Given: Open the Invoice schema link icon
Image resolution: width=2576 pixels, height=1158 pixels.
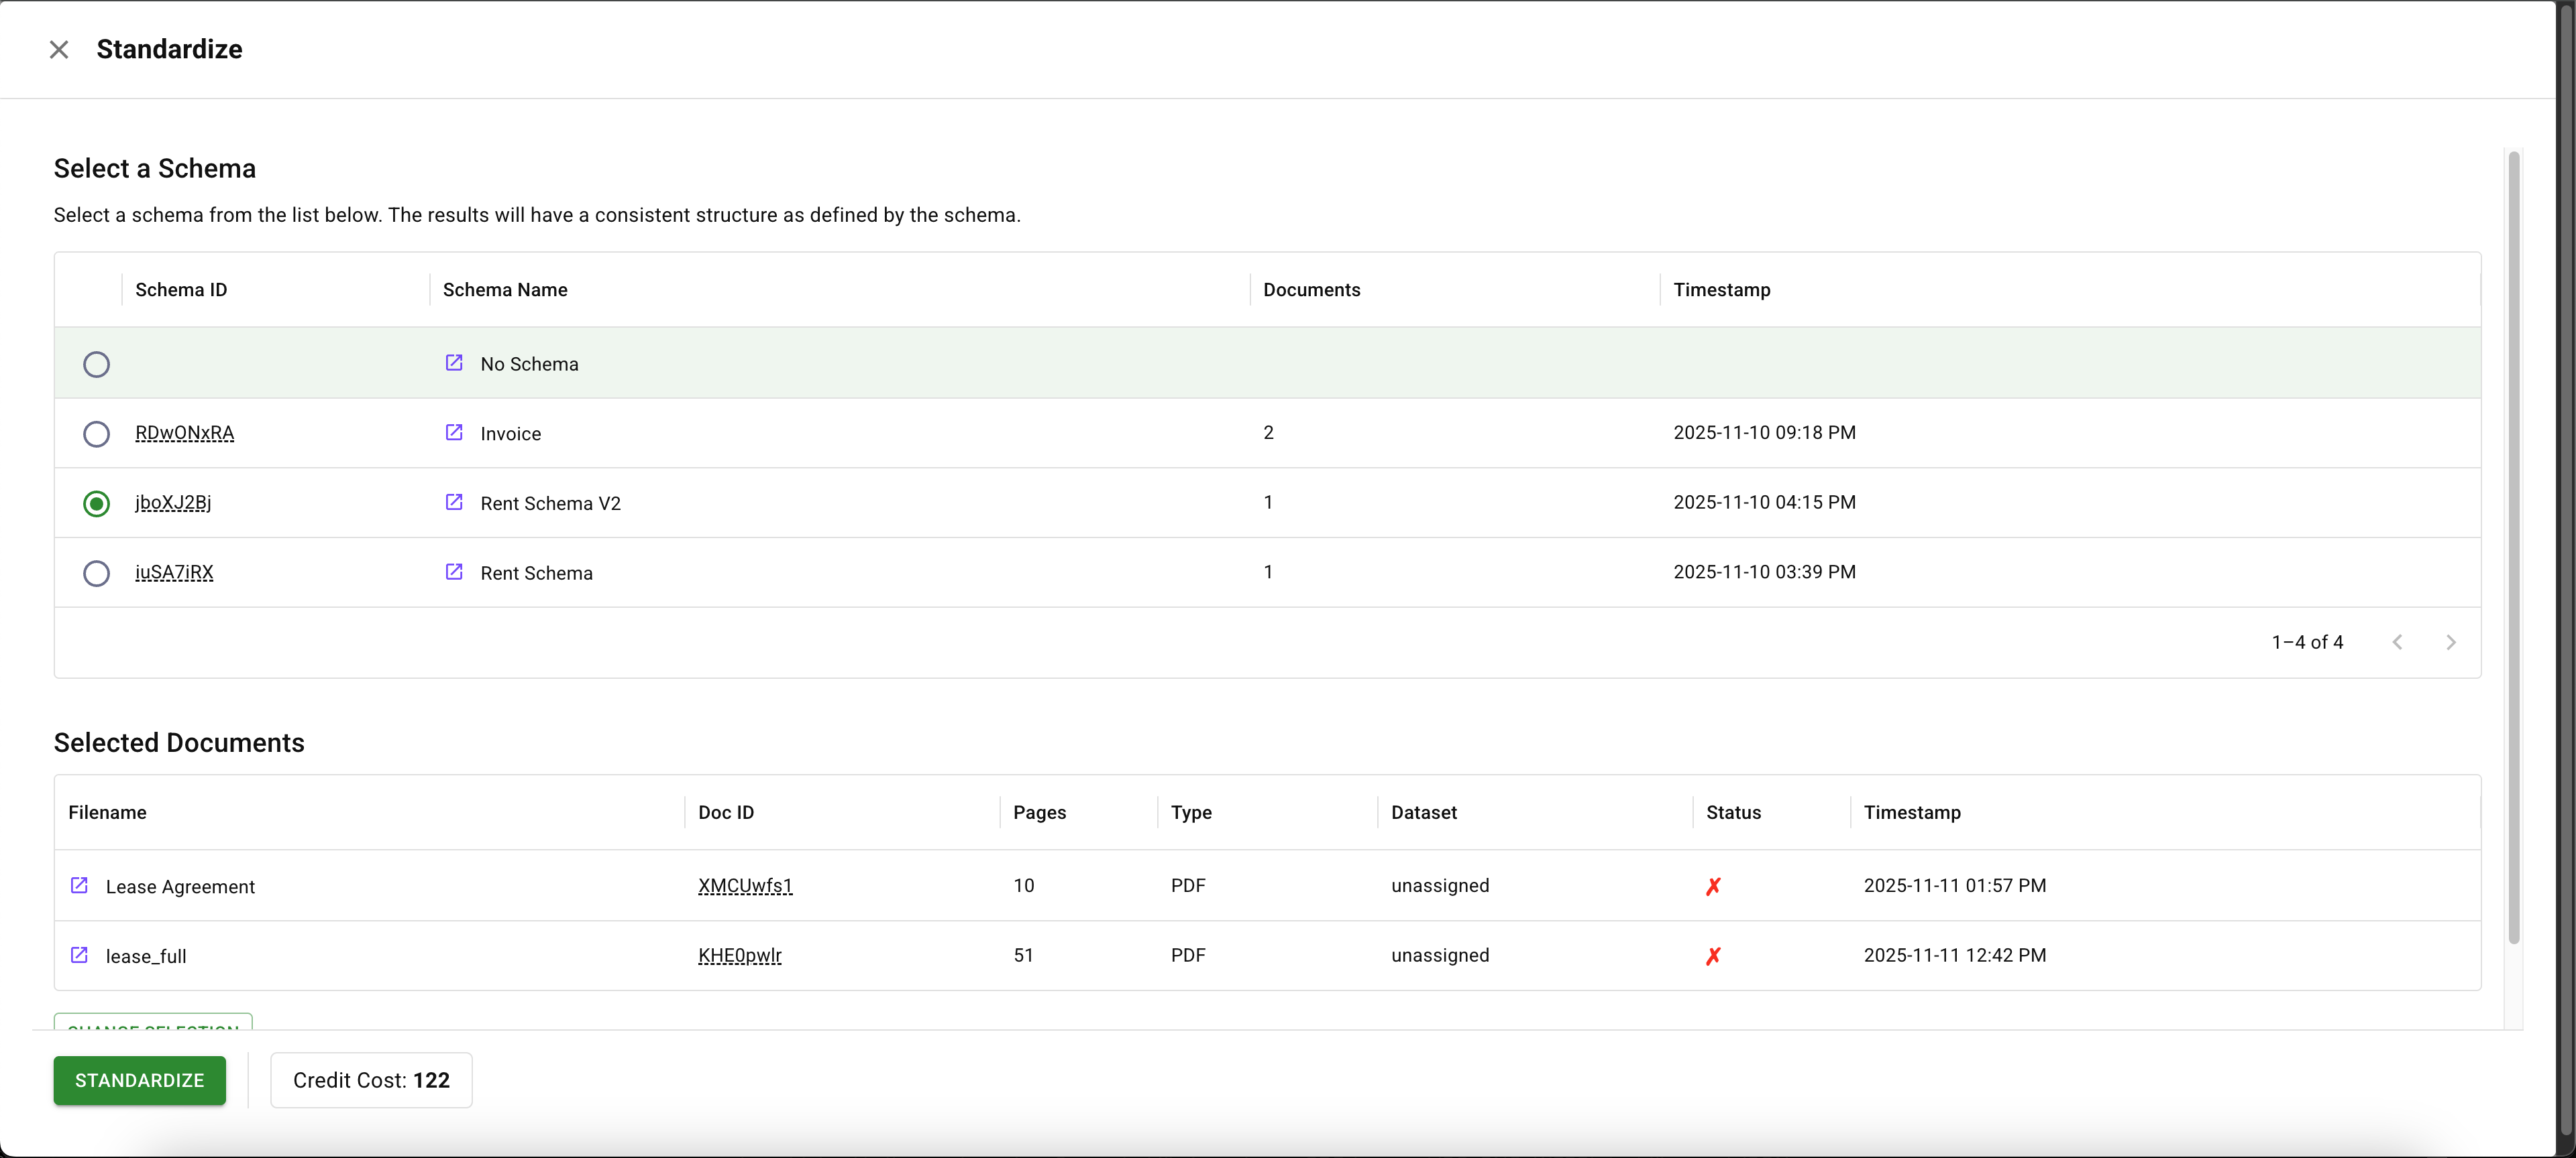Looking at the screenshot, I should [x=453, y=433].
